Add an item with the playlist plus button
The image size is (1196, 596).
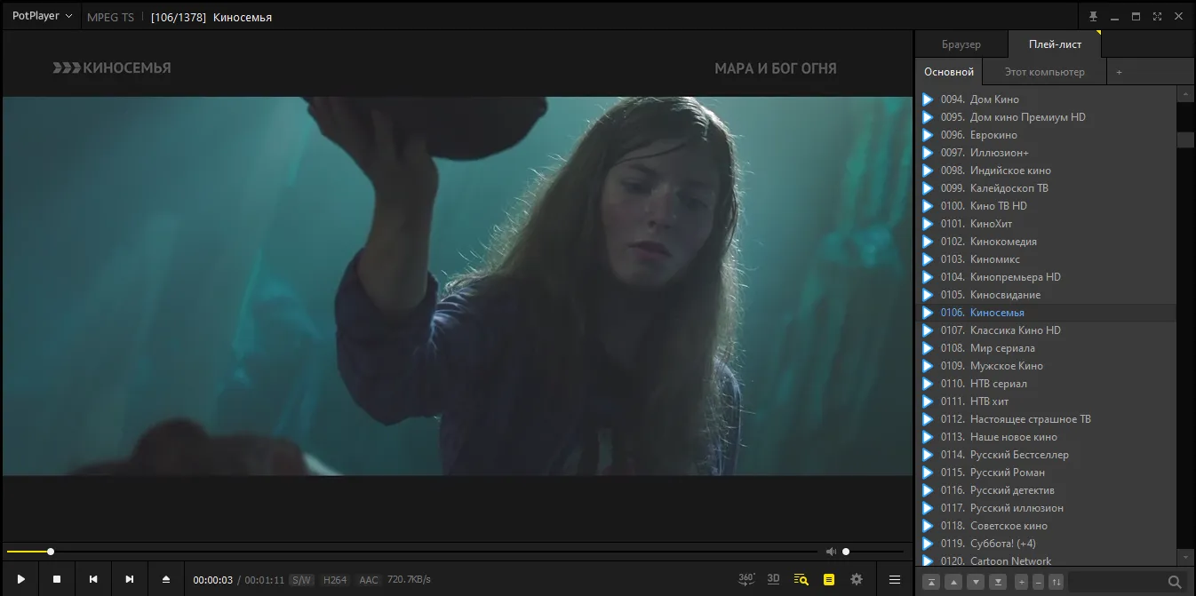tap(1021, 583)
